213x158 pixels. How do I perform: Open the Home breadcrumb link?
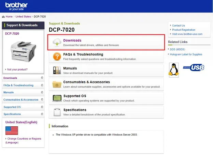[9, 17]
